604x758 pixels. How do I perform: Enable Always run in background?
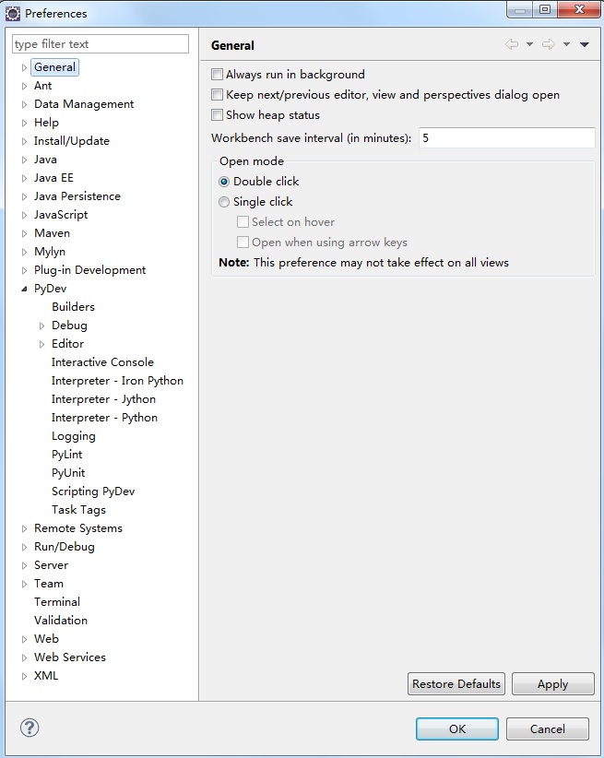pos(217,75)
